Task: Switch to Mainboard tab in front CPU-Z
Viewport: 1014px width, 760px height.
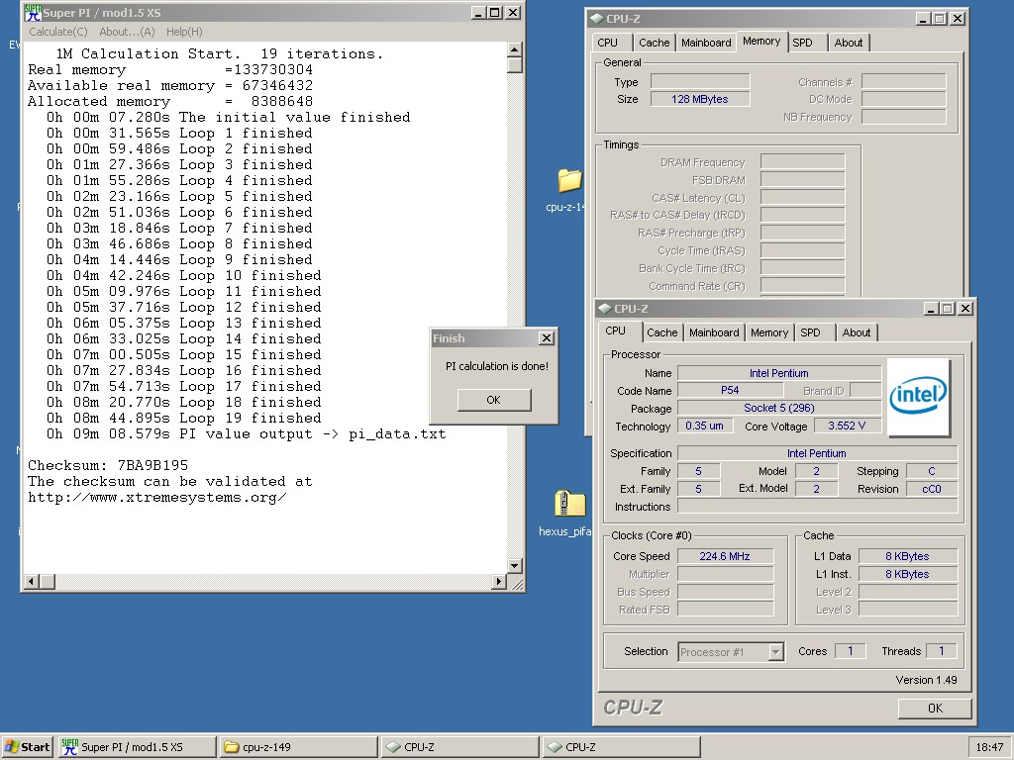Action: (x=714, y=332)
